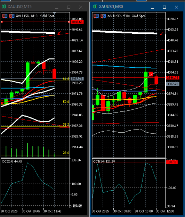
Task: Click the XAUUSD,M15 window chart icon
Action: point(4,7)
